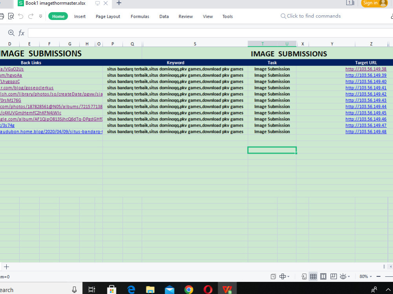
Task: Add a new sheet with the plus button
Action: point(7,267)
